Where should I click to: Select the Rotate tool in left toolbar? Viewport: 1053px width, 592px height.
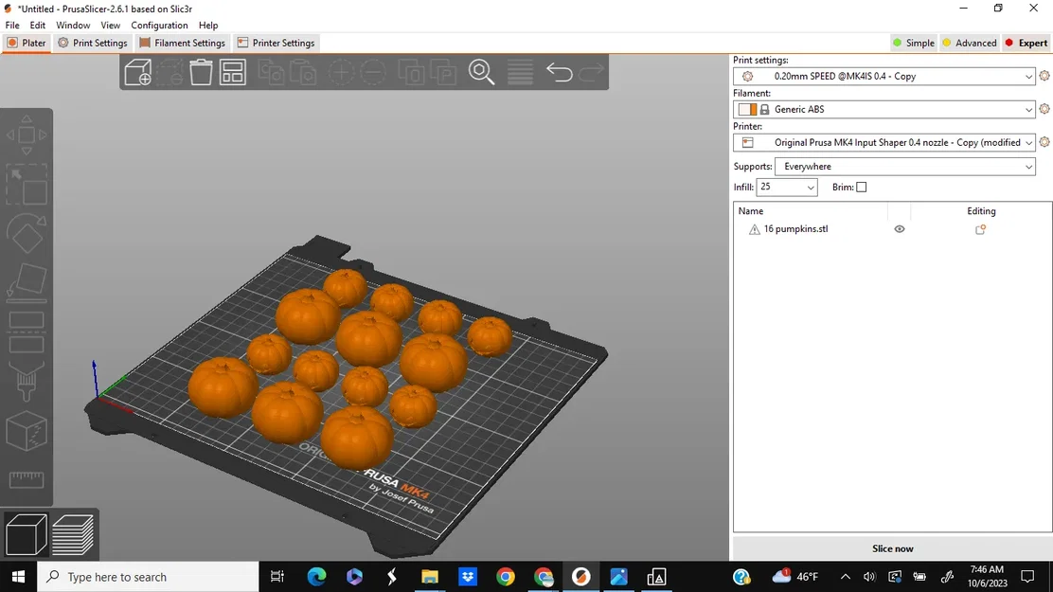[27, 233]
